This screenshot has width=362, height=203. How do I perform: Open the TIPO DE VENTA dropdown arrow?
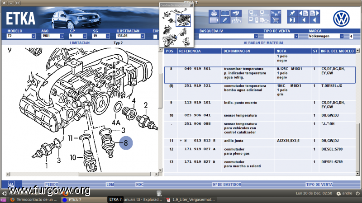(x=296, y=36)
